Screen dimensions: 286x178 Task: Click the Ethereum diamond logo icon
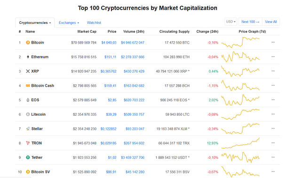[x=28, y=57]
